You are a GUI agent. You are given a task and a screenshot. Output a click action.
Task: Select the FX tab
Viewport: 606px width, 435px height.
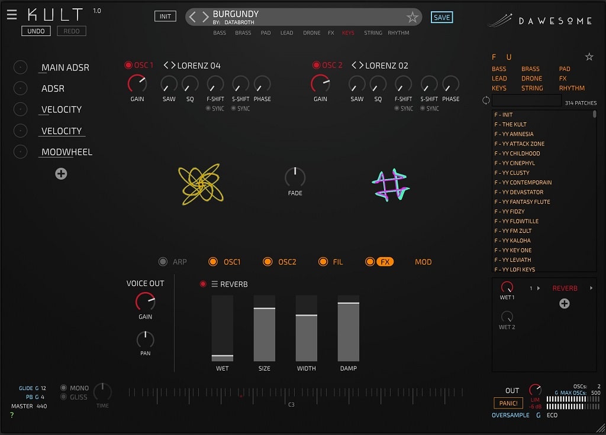385,262
